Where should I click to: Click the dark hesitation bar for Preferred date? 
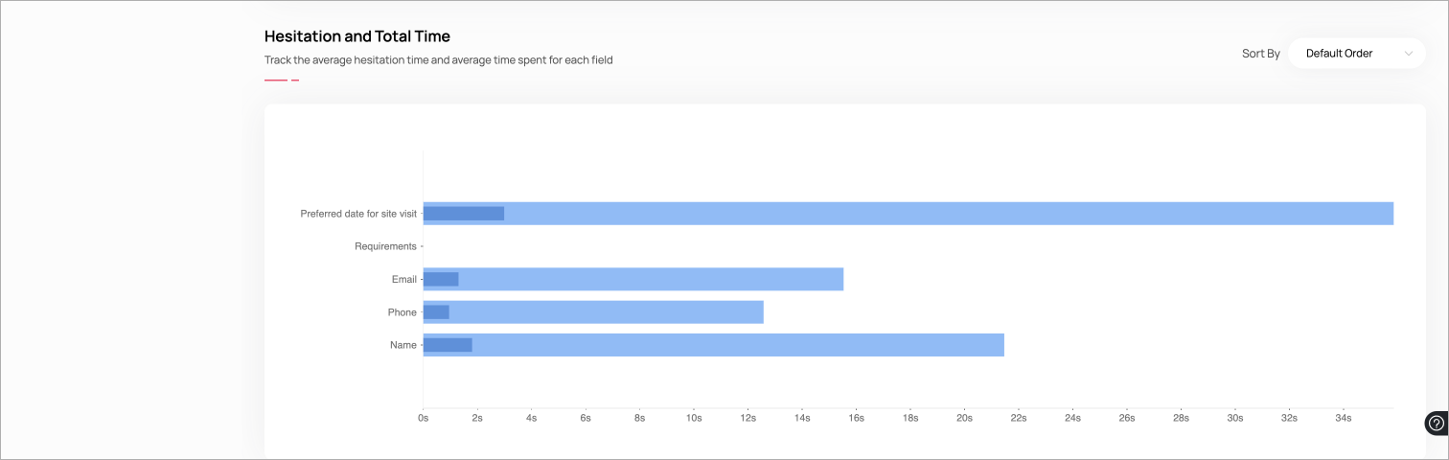(464, 214)
